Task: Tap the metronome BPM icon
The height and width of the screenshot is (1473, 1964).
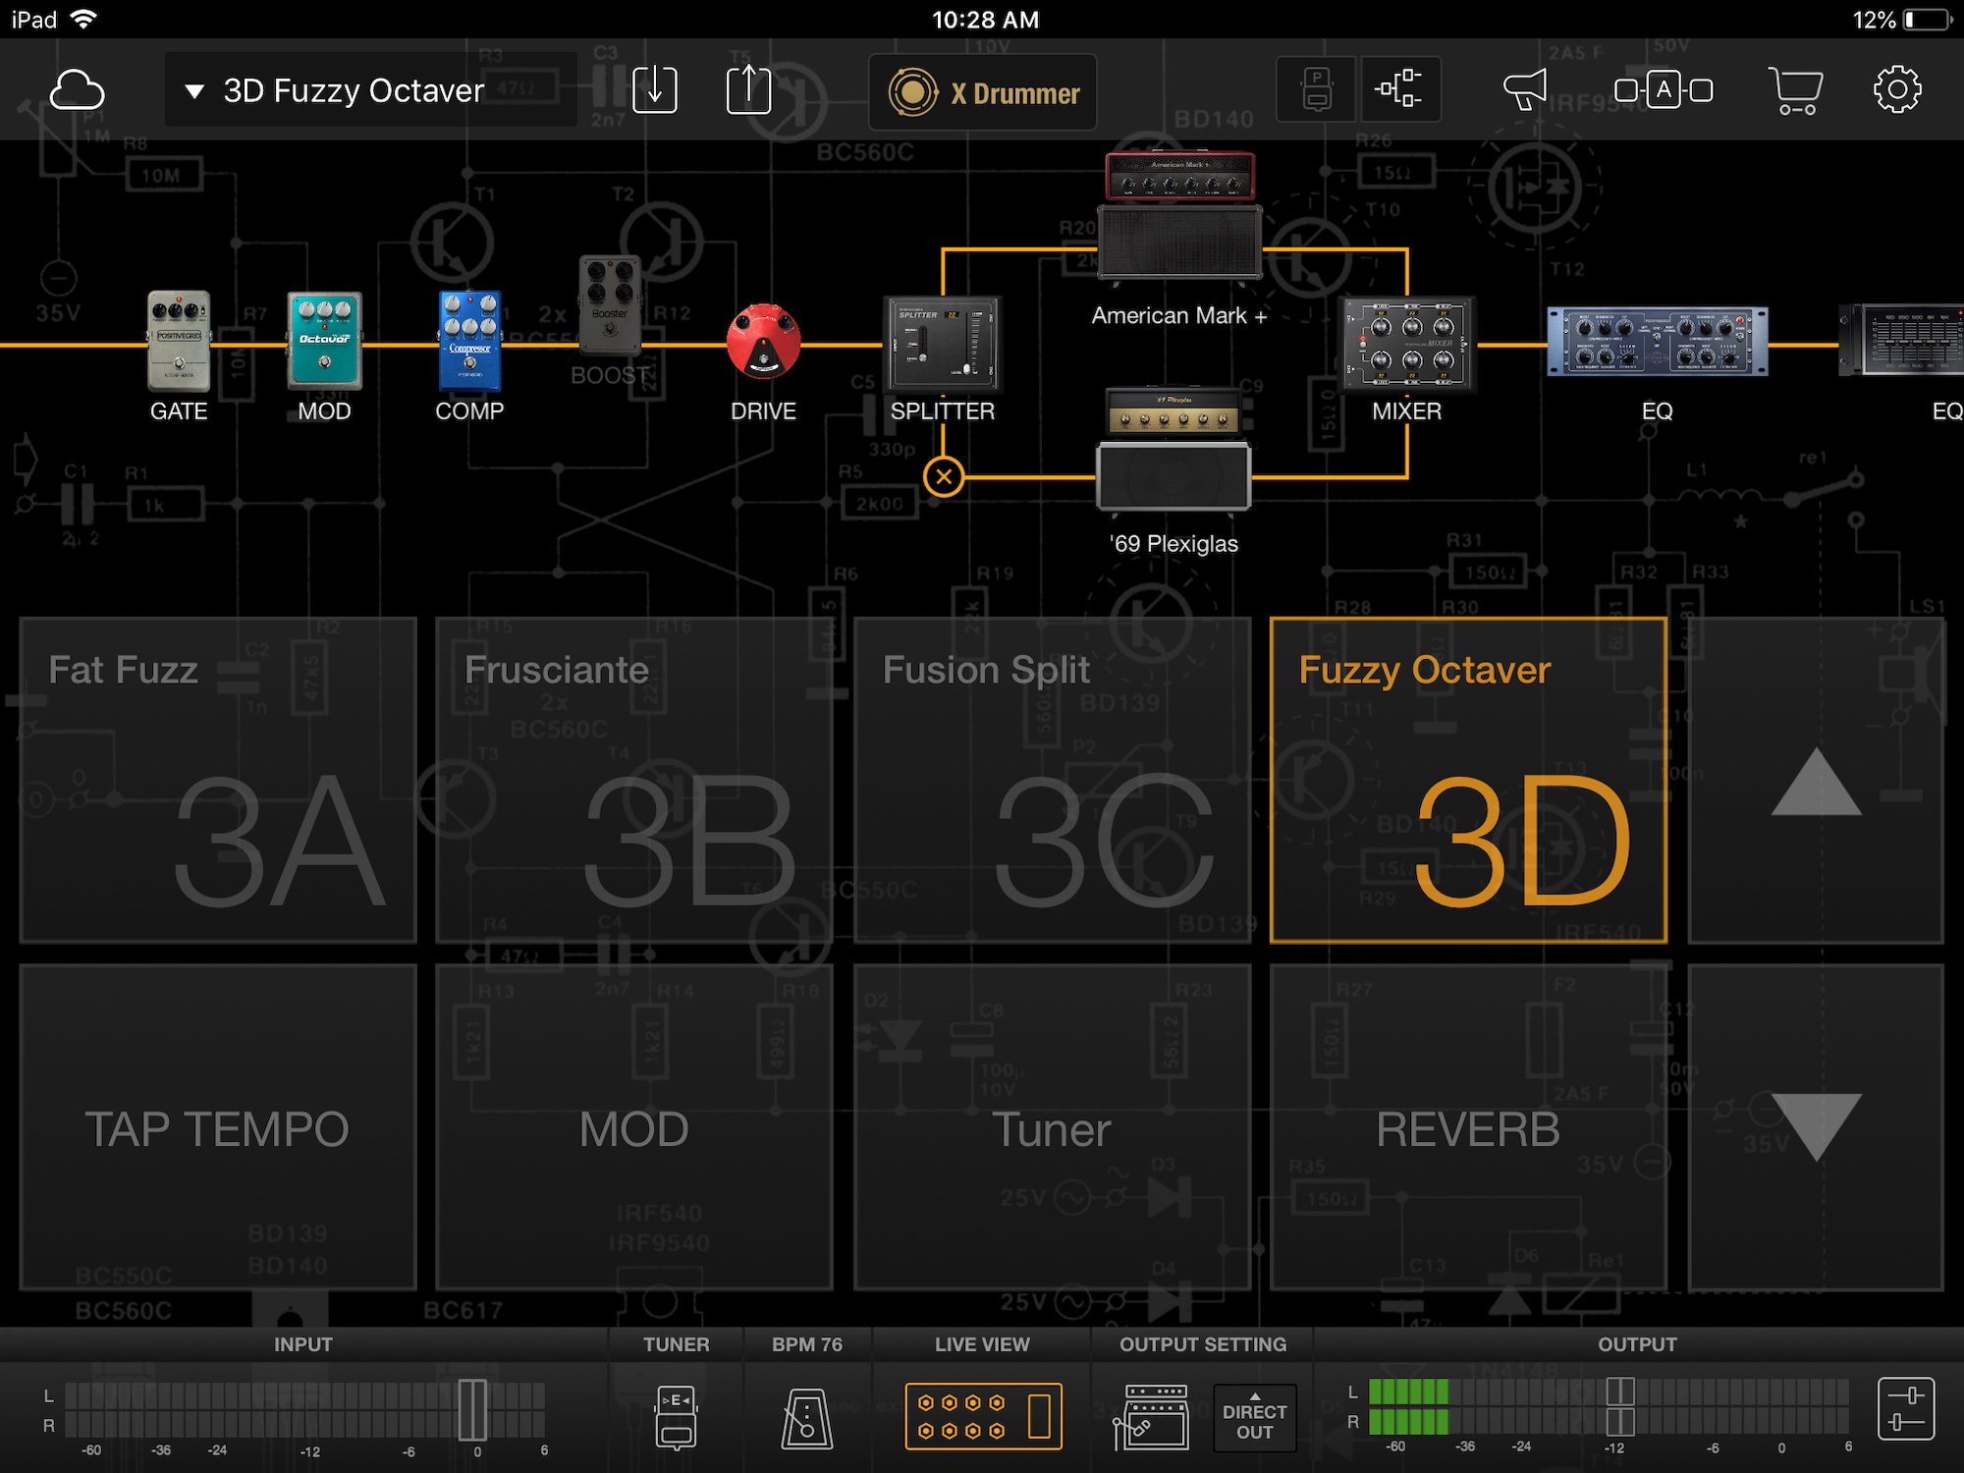Action: tap(806, 1416)
